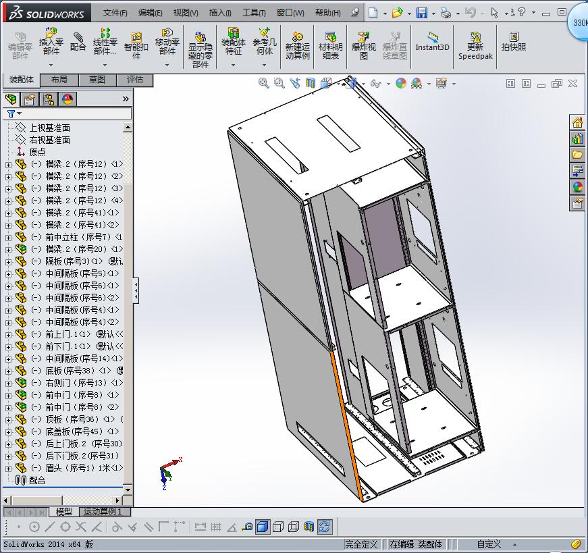Open the 工具 (Tools) menu

point(254,13)
